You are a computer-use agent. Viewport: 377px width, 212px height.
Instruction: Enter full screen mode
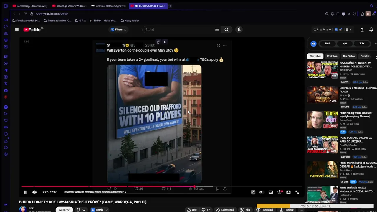click(x=297, y=192)
